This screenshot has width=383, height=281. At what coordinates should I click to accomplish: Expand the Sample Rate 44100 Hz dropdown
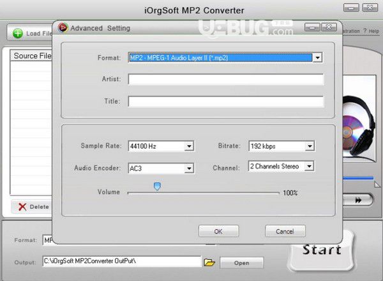tap(189, 146)
